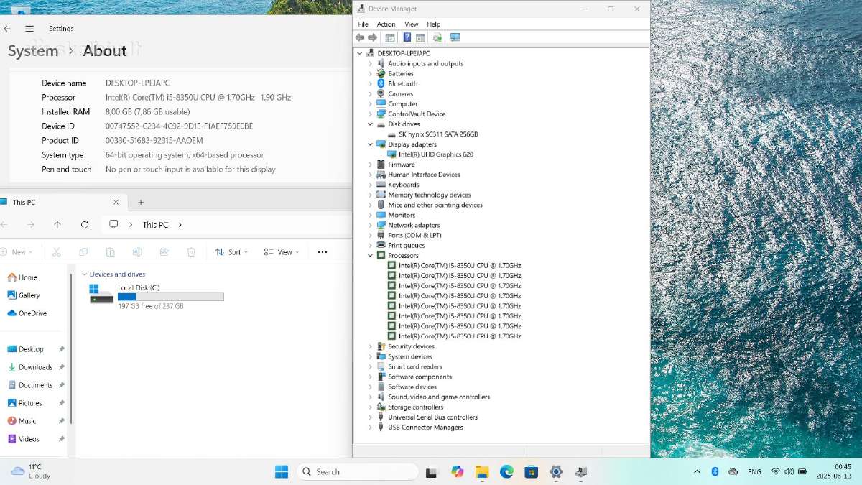This screenshot has width=862, height=485.
Task: Click the Local Disk (C:) usage bar
Action: 171,297
